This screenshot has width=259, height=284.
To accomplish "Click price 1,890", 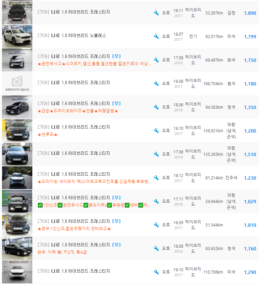I will pos(250,13).
